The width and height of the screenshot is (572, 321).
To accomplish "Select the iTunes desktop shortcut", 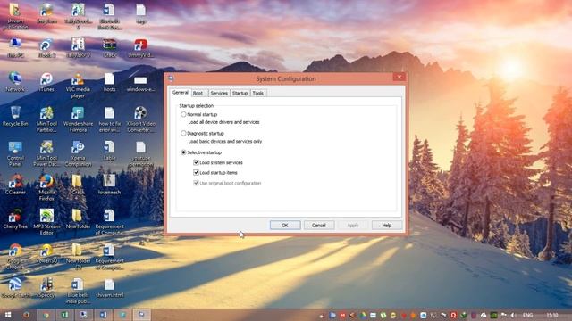I will [x=46, y=82].
